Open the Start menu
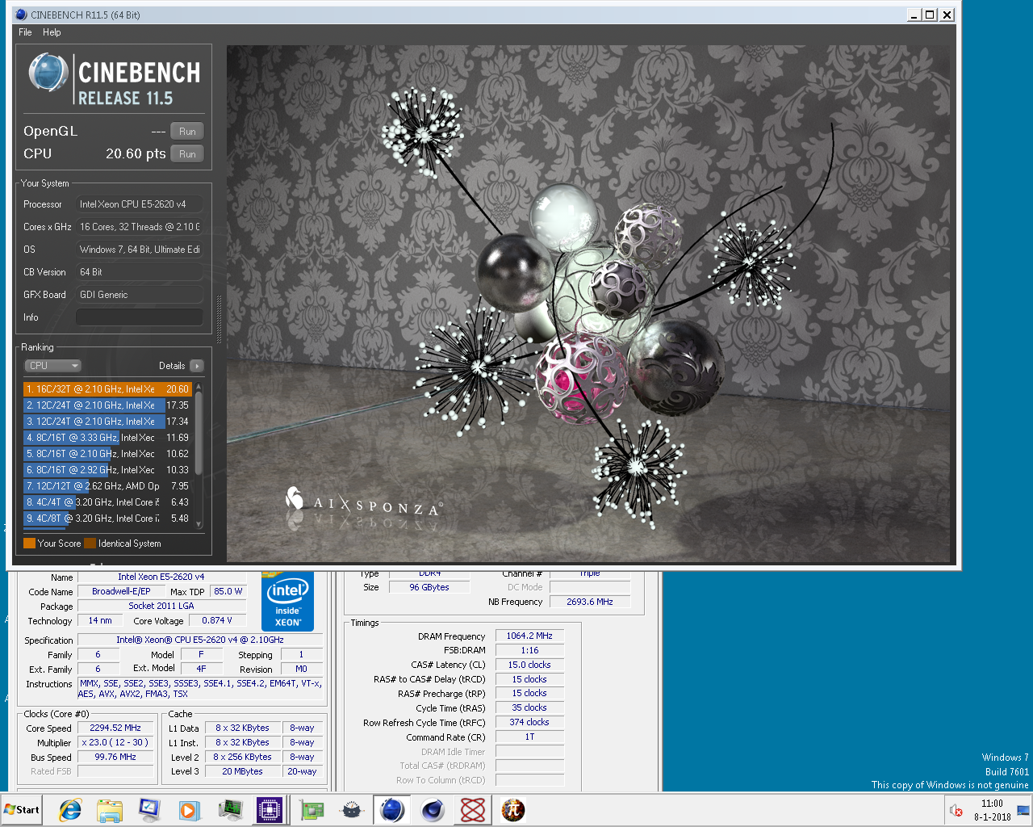This screenshot has width=1033, height=827. (x=23, y=809)
